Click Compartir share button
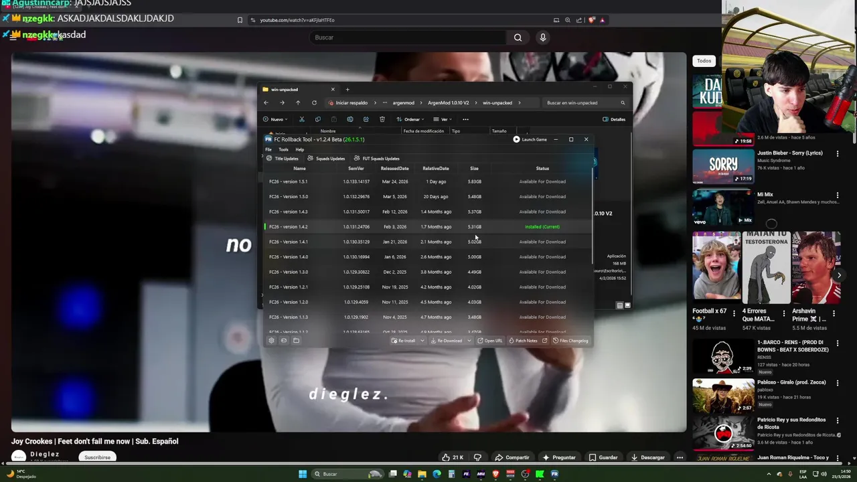857x482 pixels. pos(512,457)
